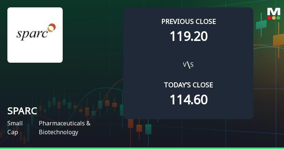Click the orange dot under M logo
The width and height of the screenshot is (284, 149).
pyautogui.click(x=274, y=18)
